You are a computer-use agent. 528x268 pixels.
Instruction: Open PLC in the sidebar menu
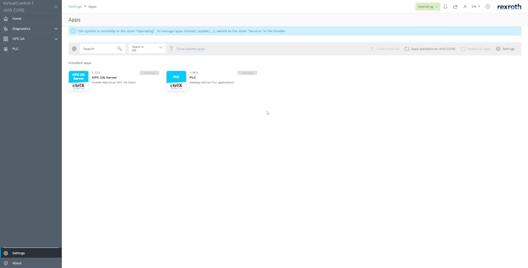click(15, 49)
